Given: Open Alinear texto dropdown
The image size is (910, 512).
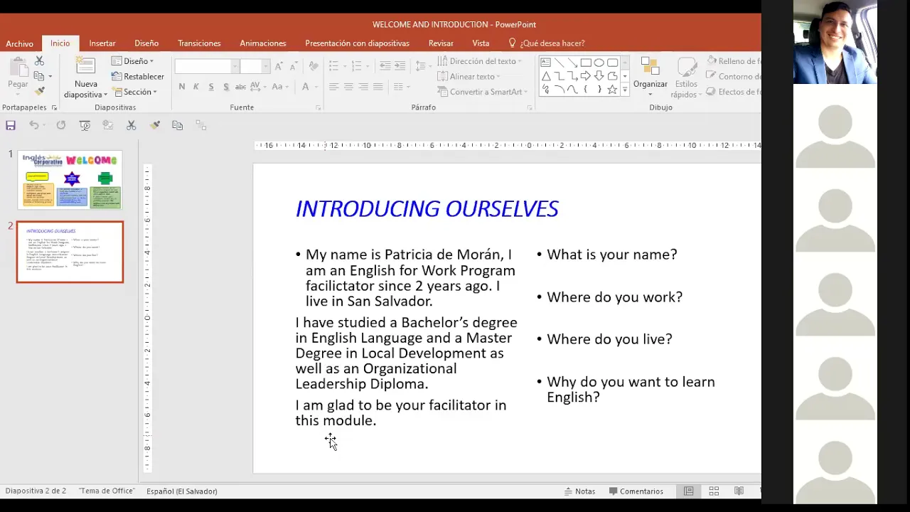Looking at the screenshot, I should click(x=469, y=76).
